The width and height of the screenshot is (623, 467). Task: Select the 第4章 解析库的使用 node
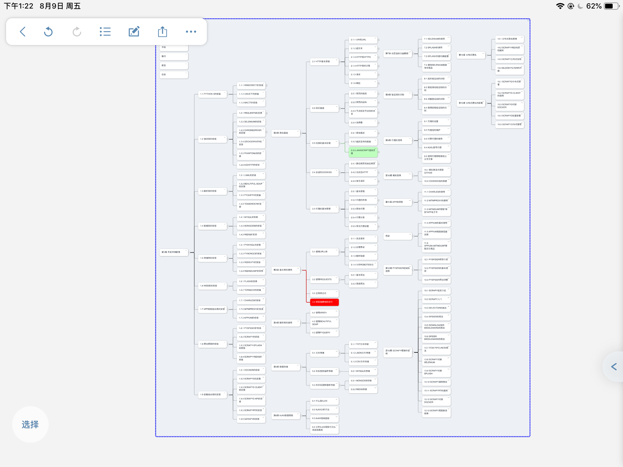point(286,323)
